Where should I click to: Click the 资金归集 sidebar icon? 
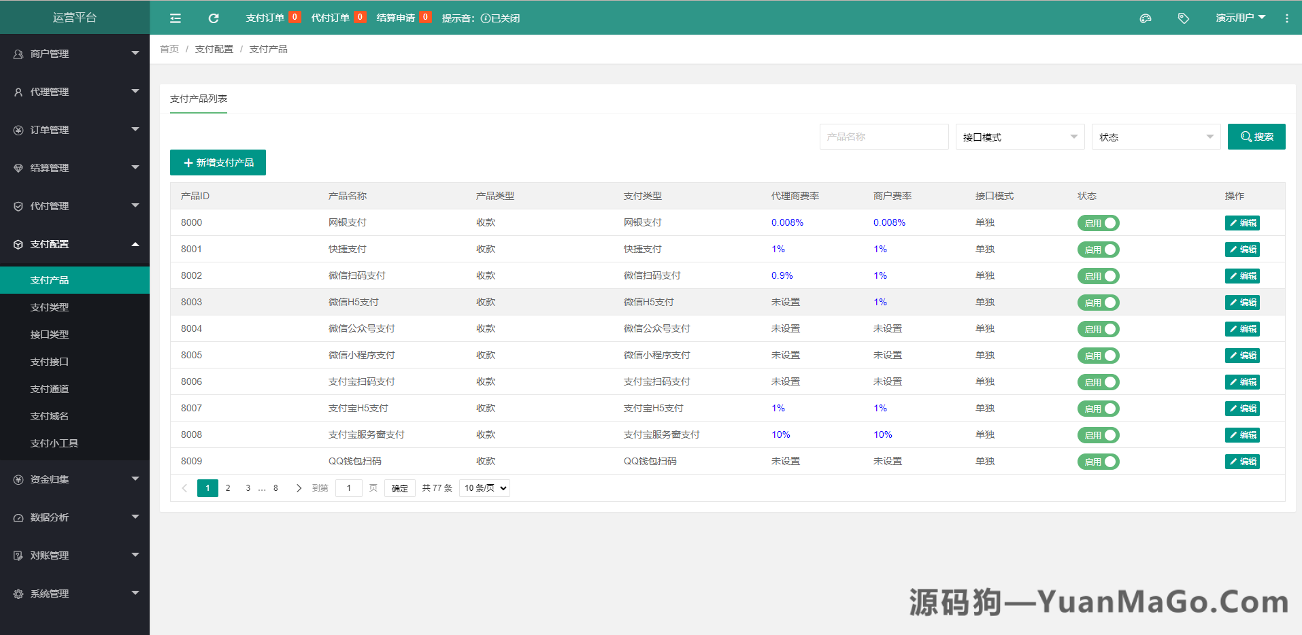pos(18,479)
